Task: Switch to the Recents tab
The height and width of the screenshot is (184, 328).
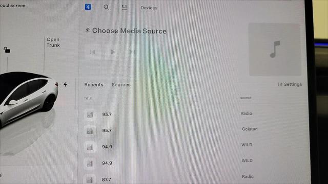Action: pos(94,85)
